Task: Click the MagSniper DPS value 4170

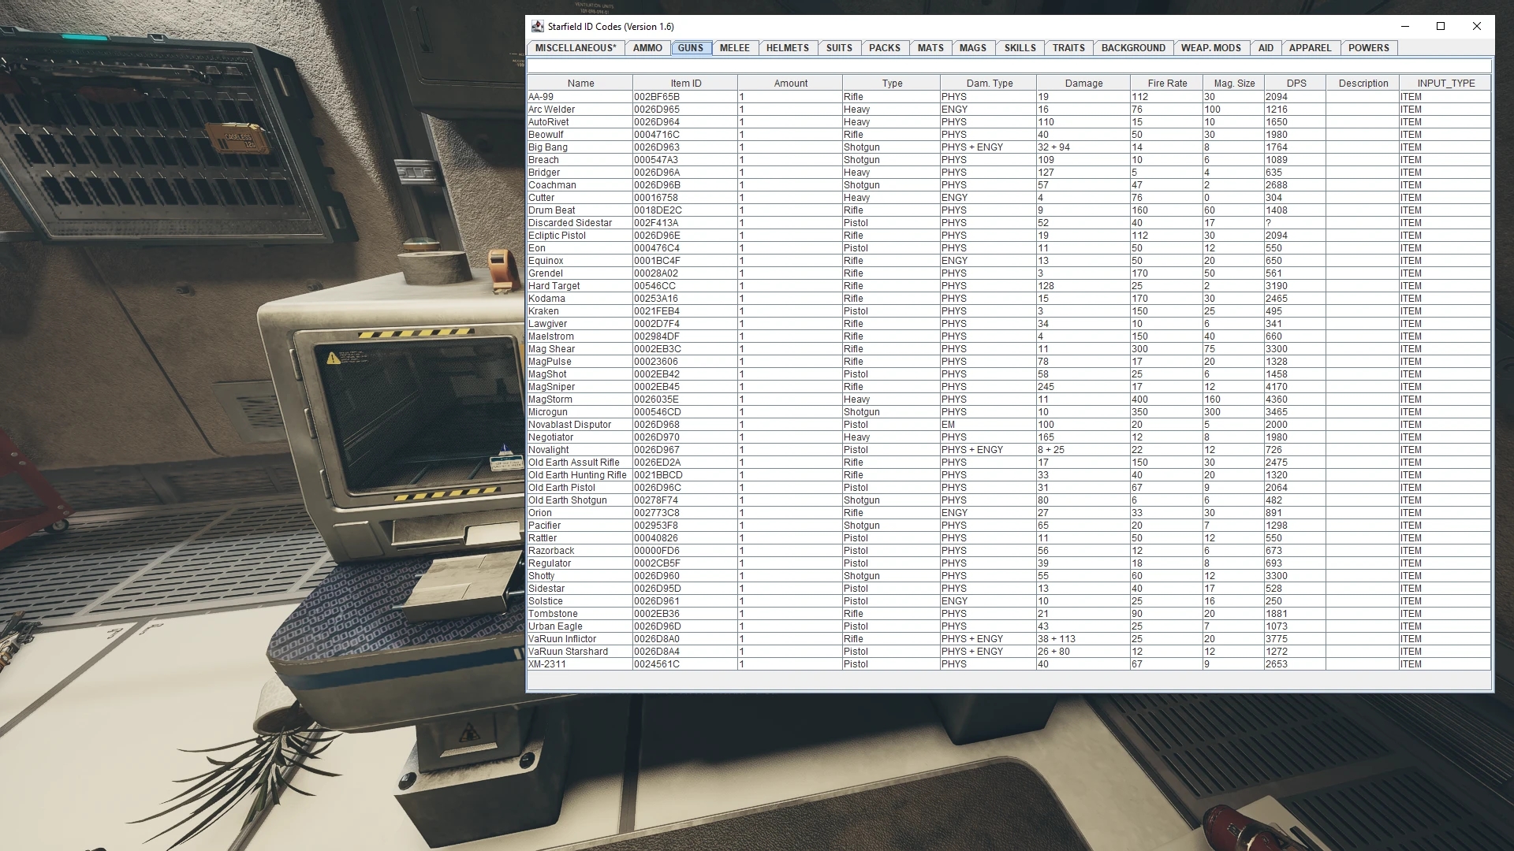Action: [1296, 387]
